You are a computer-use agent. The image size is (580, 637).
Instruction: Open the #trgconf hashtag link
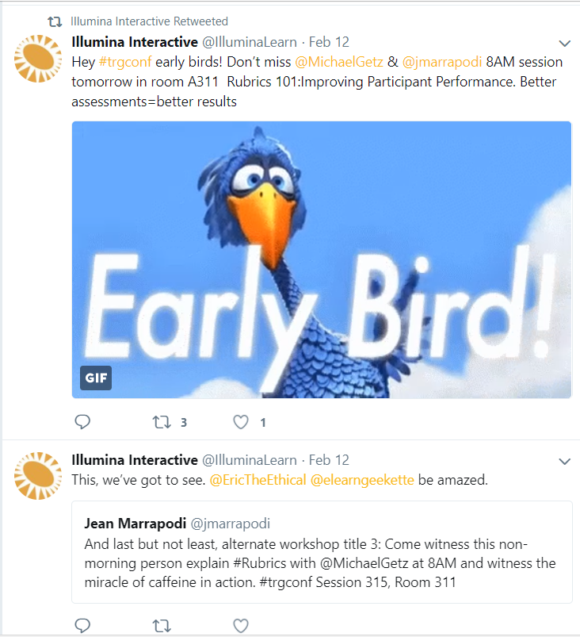click(x=125, y=62)
